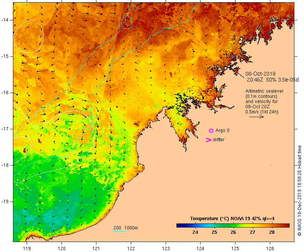Click the 'Argo 0' label
The width and height of the screenshot is (304, 252).
(222, 130)
